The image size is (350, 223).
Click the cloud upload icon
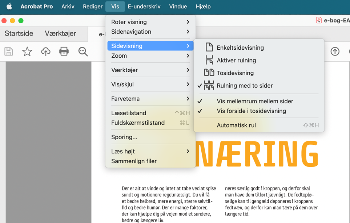(46, 51)
